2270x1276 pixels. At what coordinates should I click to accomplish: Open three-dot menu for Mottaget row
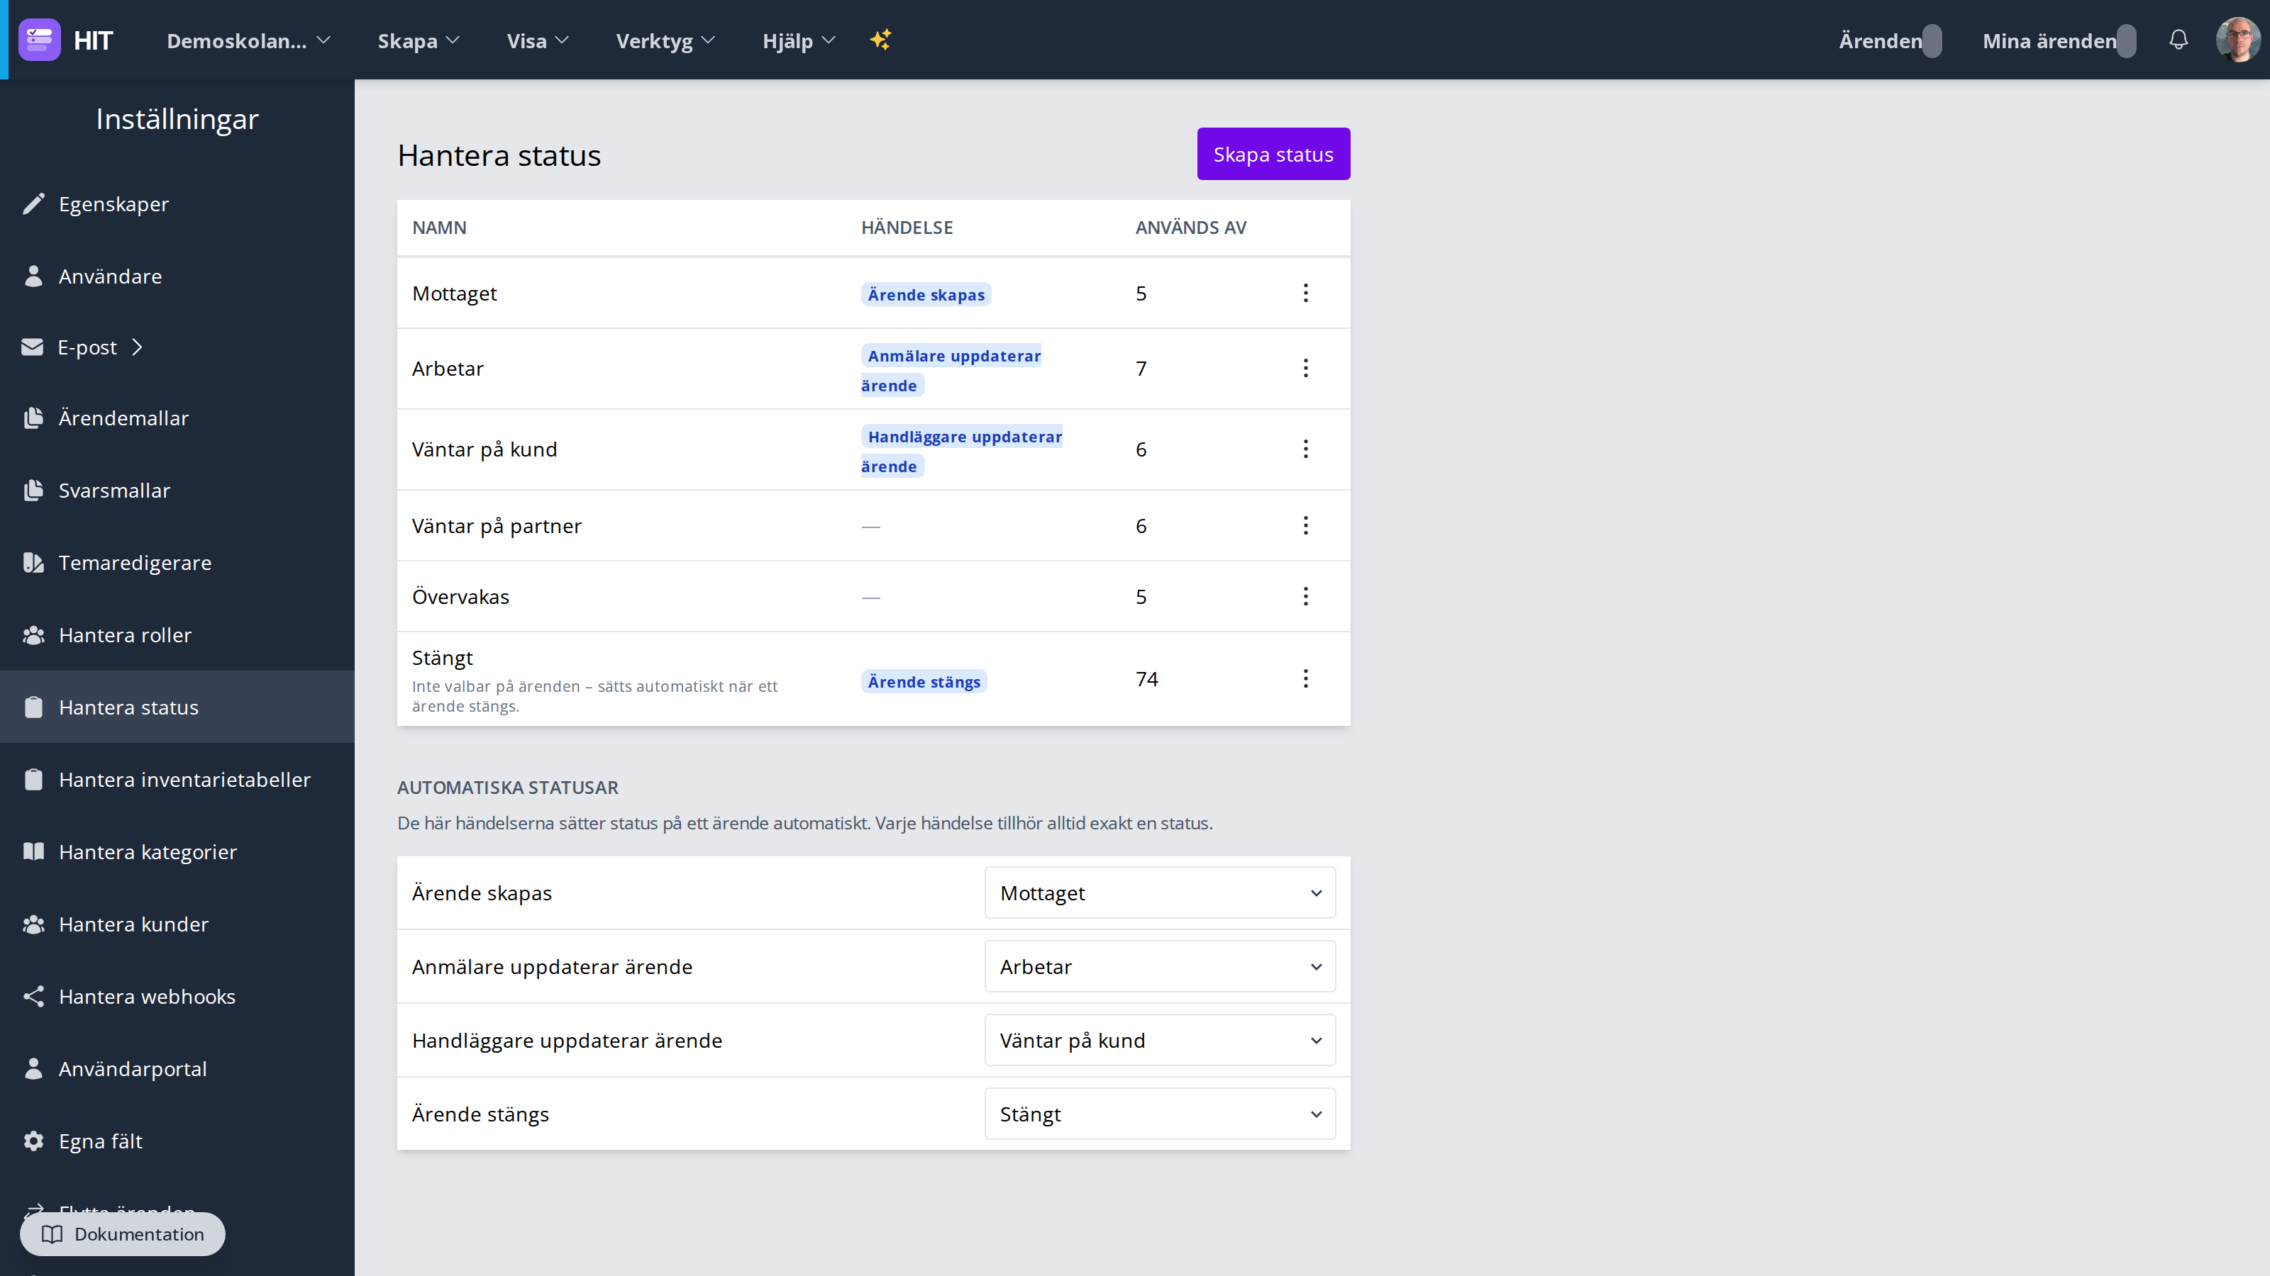point(1306,292)
